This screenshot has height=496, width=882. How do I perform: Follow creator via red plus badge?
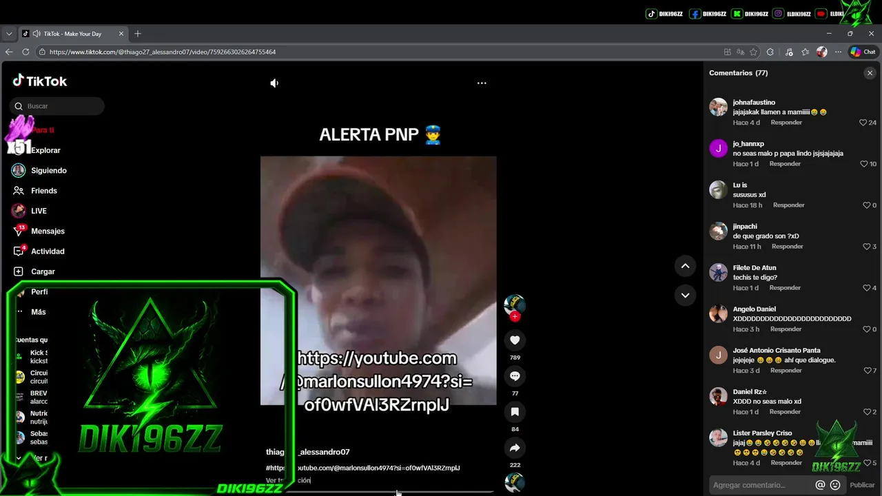click(x=515, y=317)
